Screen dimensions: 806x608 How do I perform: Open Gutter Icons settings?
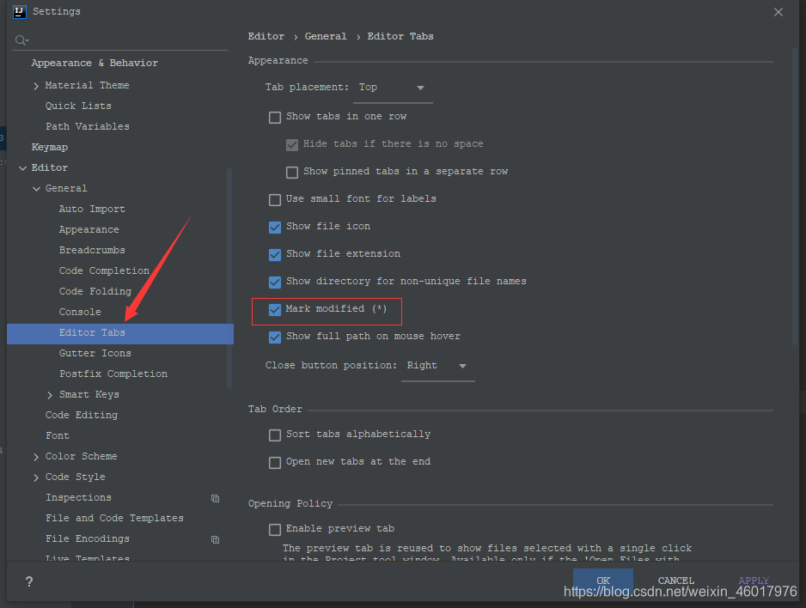[95, 353]
